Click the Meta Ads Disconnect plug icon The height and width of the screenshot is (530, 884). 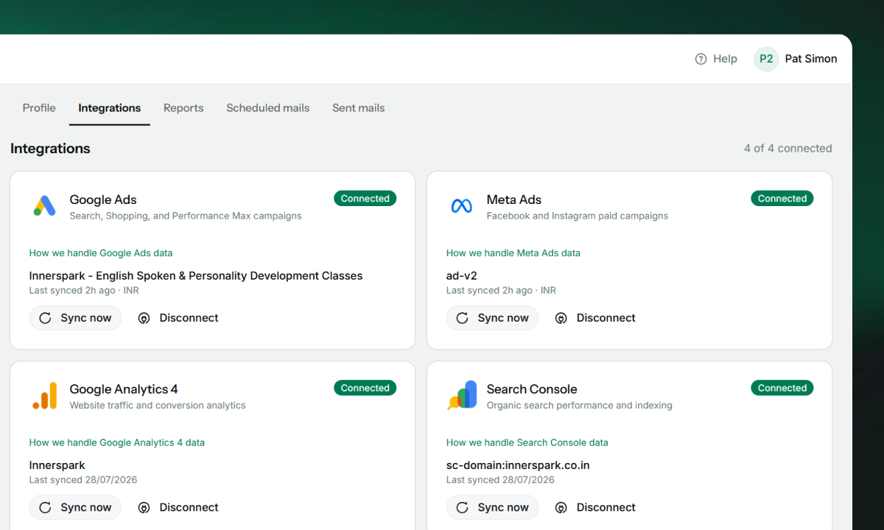point(561,318)
